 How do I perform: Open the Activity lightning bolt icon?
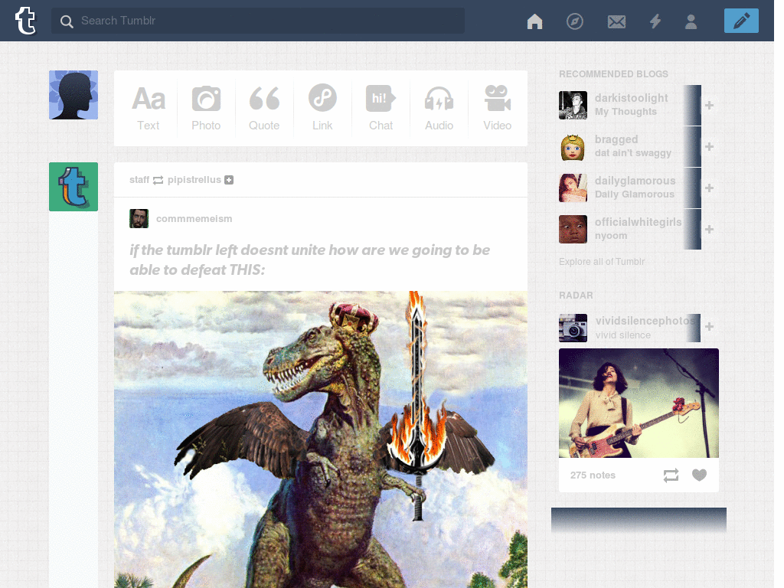[x=655, y=21]
